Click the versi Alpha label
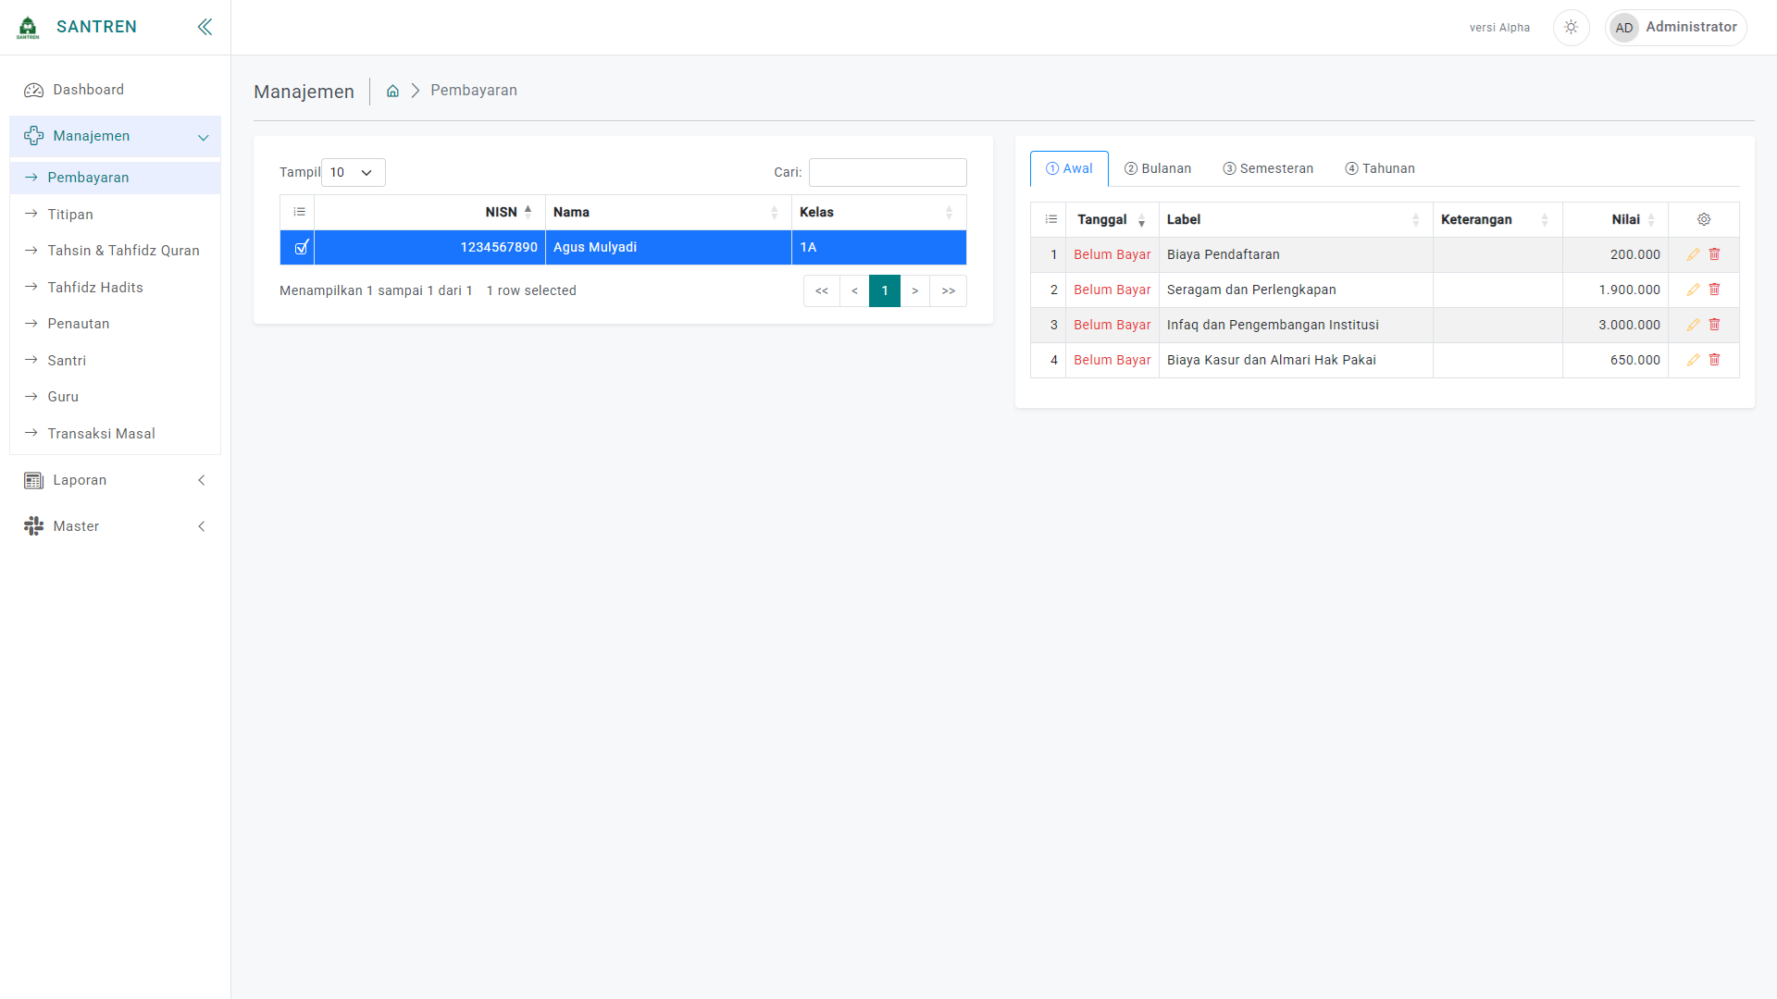This screenshot has width=1777, height=999. [x=1499, y=28]
